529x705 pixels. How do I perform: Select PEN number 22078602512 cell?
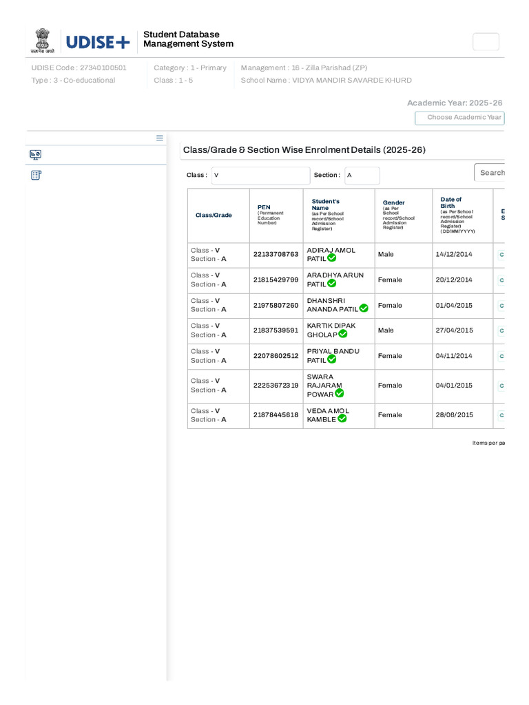(x=276, y=356)
